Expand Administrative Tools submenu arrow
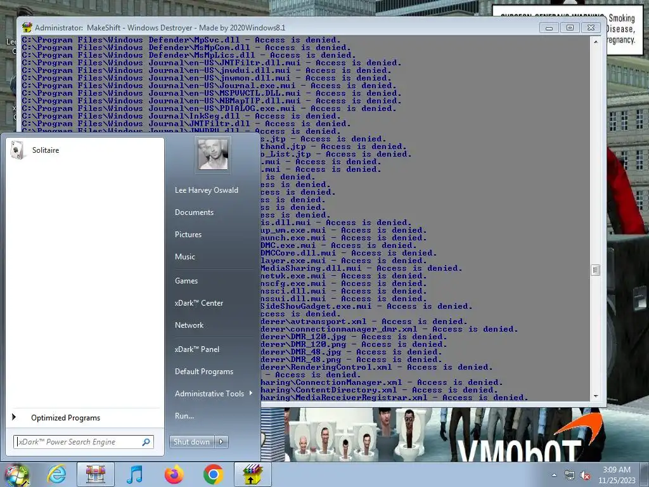Viewport: 649px width, 487px height. pos(251,393)
